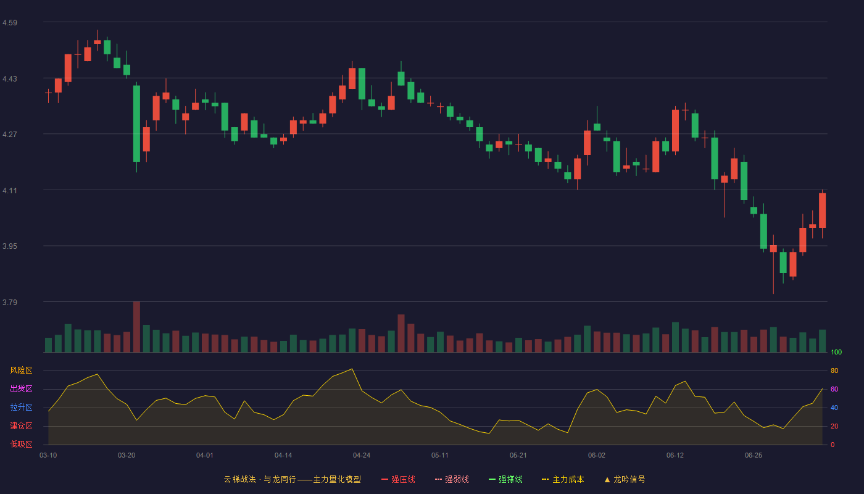Click the 06-12 date label
Screen dimensions: 864x494
pos(675,455)
